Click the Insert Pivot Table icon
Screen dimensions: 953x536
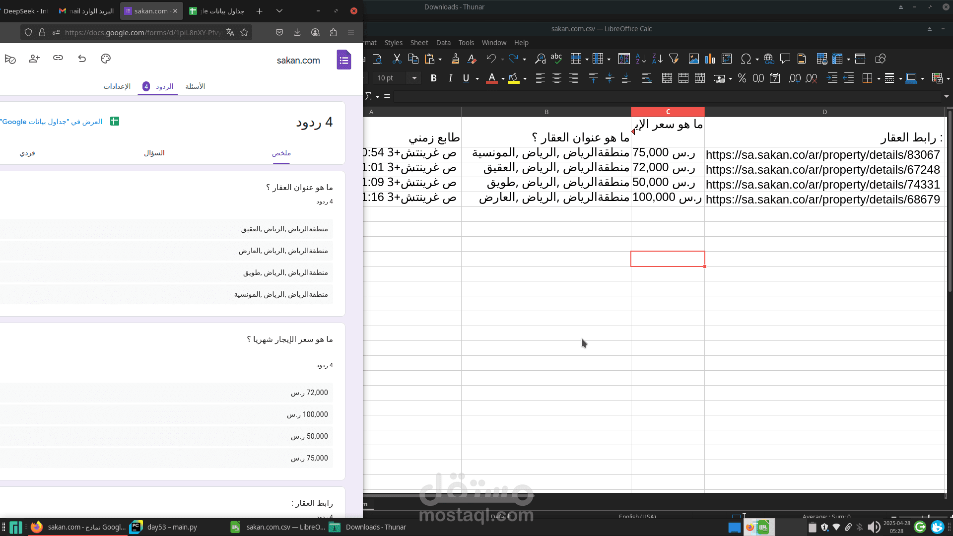point(727,59)
